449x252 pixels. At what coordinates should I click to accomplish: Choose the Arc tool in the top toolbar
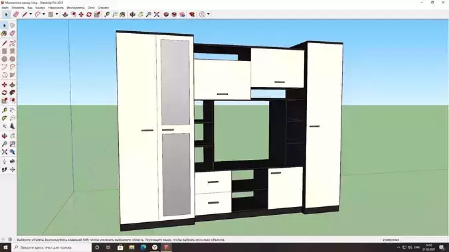[x=37, y=15]
